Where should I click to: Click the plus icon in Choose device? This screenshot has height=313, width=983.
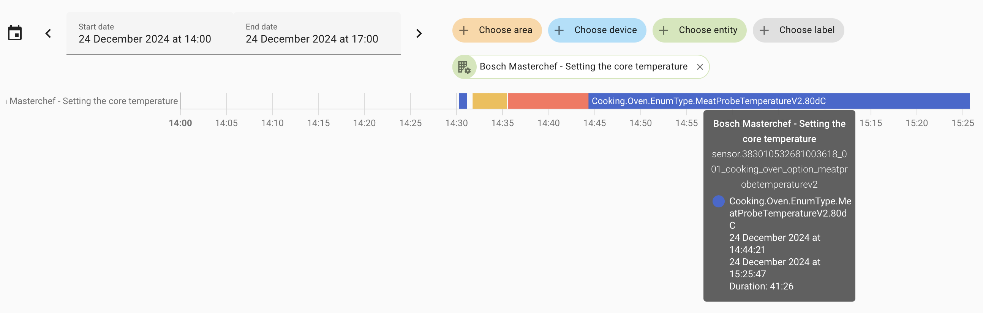[559, 30]
